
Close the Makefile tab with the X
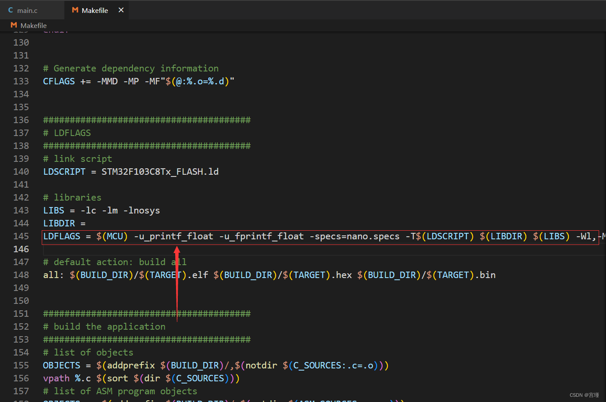pos(121,10)
